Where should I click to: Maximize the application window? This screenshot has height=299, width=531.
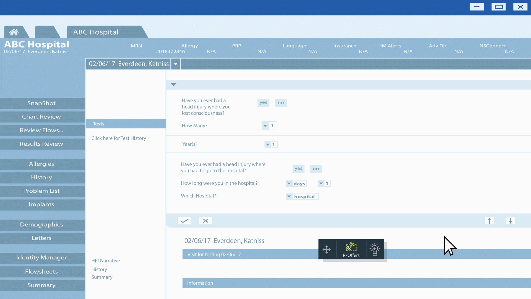click(499, 7)
